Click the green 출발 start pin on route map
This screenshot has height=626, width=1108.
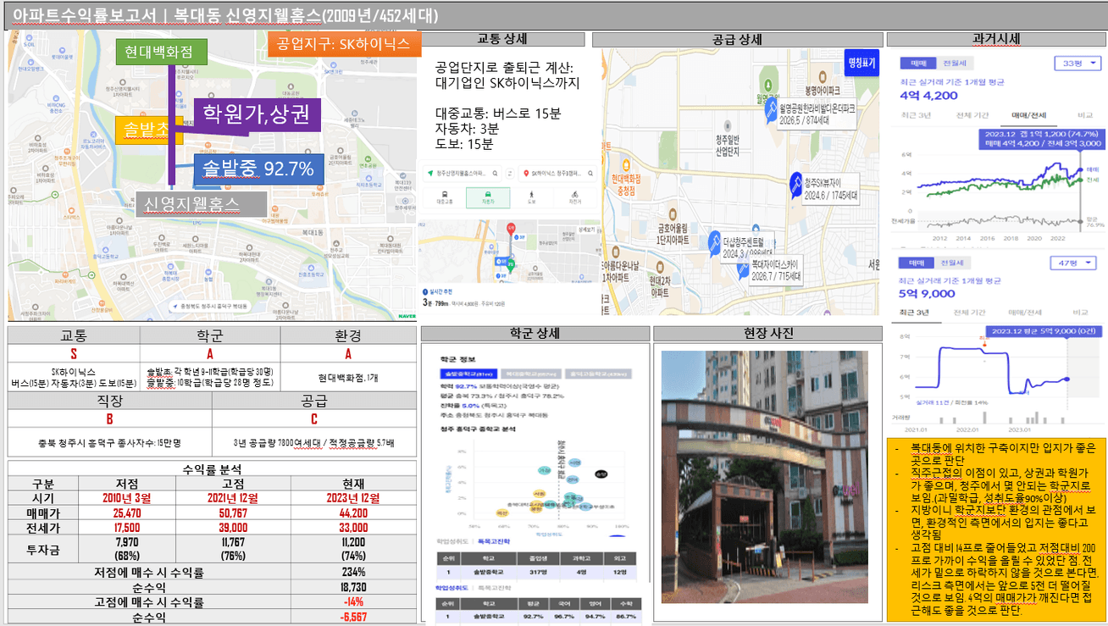click(510, 265)
